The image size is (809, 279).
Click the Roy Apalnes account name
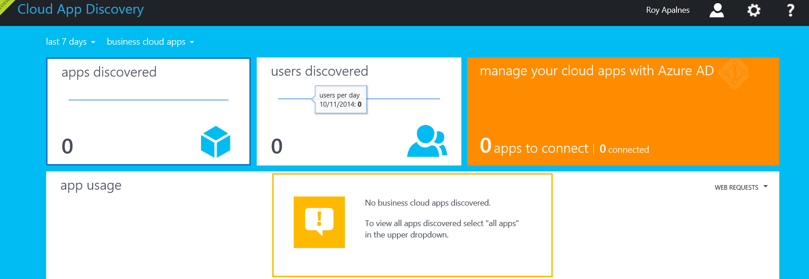pyautogui.click(x=667, y=10)
